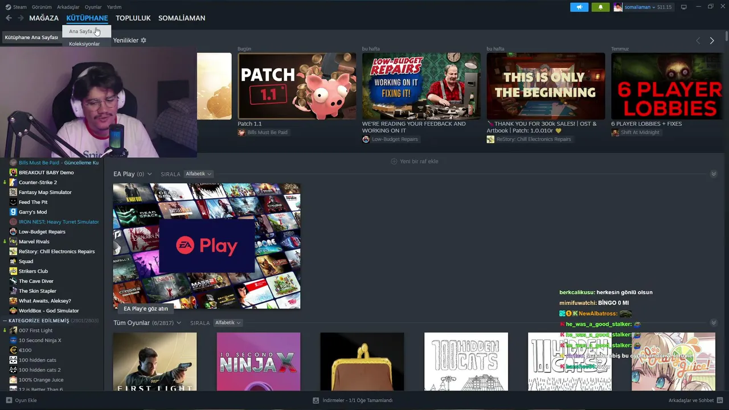Collapse the KATEGORİZE EDİLMEMİŞ category
Image resolution: width=729 pixels, height=410 pixels.
(5, 321)
